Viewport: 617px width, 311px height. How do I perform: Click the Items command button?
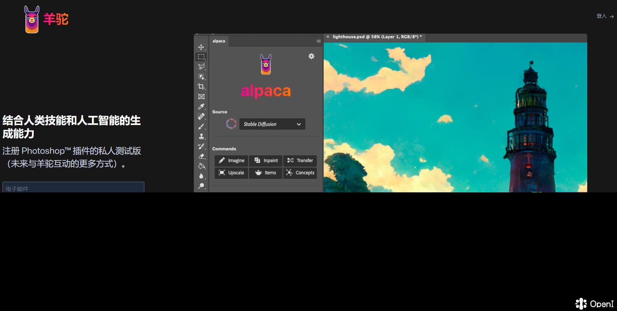pos(266,173)
